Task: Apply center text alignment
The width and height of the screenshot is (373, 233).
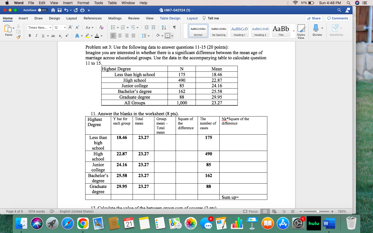Action: [119, 35]
